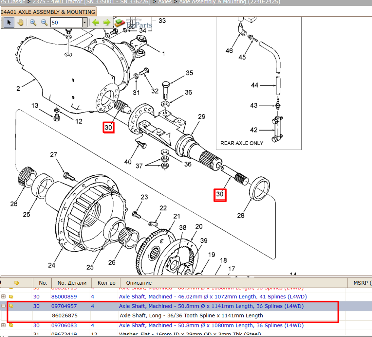Sort by the No. Детали column header
Image resolution: width=372 pixels, height=337 pixels.
pyautogui.click(x=72, y=283)
